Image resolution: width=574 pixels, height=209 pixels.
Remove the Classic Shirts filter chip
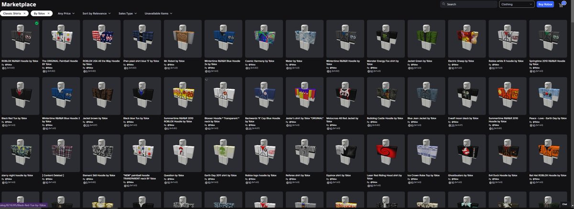(x=24, y=13)
